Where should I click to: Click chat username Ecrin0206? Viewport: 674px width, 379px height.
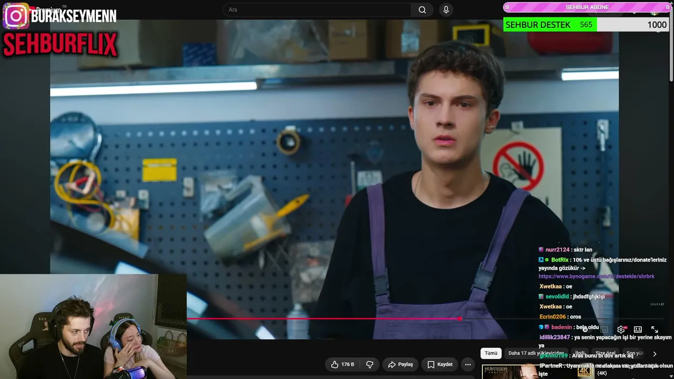tap(552, 316)
